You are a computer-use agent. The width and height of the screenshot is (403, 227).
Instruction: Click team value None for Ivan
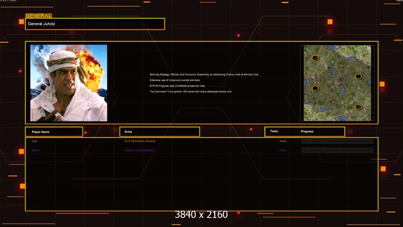(283, 141)
